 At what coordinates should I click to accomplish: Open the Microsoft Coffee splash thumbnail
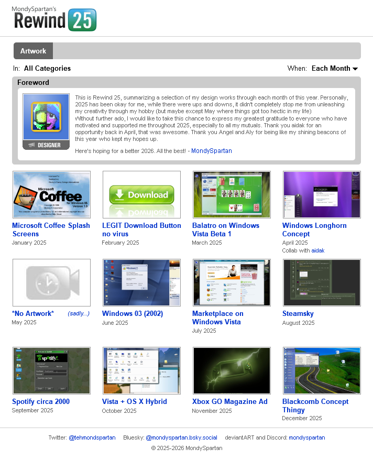[x=51, y=194]
